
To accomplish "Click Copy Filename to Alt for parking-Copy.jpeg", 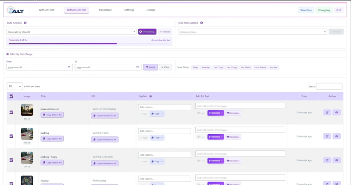I will coord(105,164).
